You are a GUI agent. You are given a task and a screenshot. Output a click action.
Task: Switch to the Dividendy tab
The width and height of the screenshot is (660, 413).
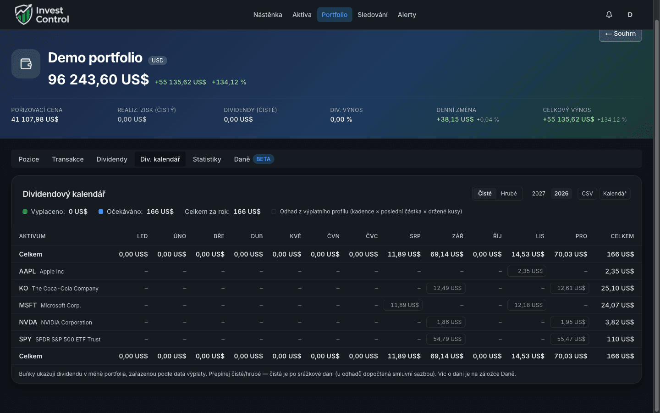[x=112, y=159]
